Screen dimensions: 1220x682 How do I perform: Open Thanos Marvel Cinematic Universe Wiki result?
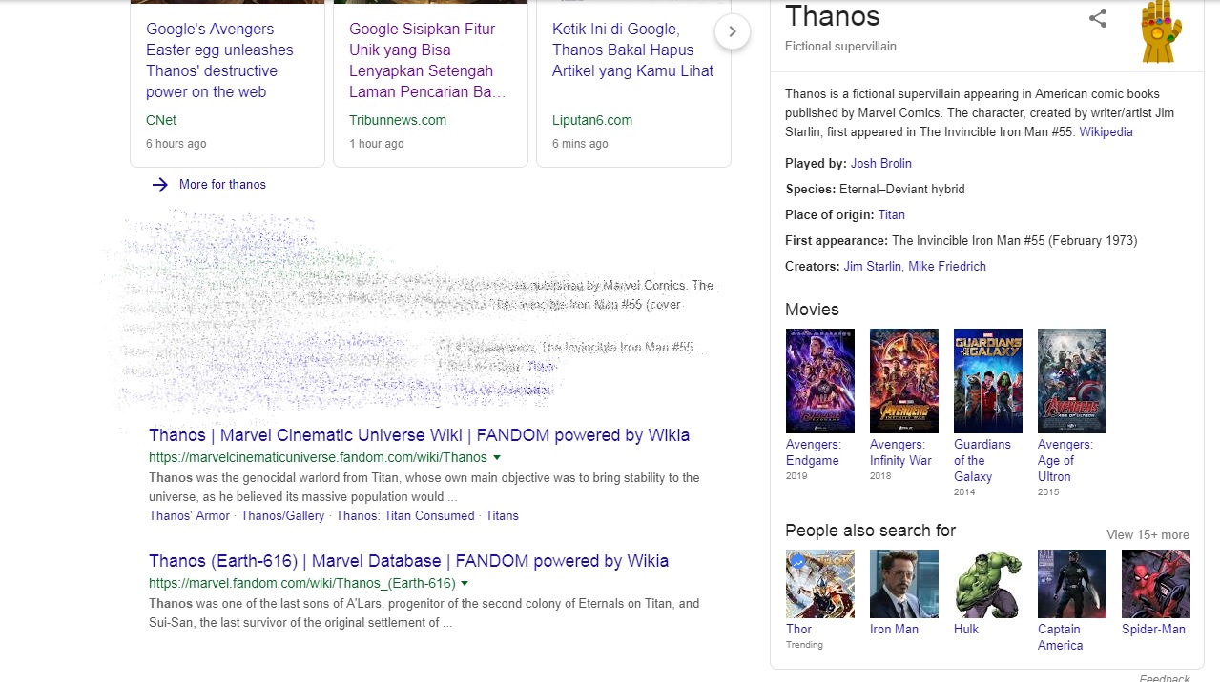point(419,435)
